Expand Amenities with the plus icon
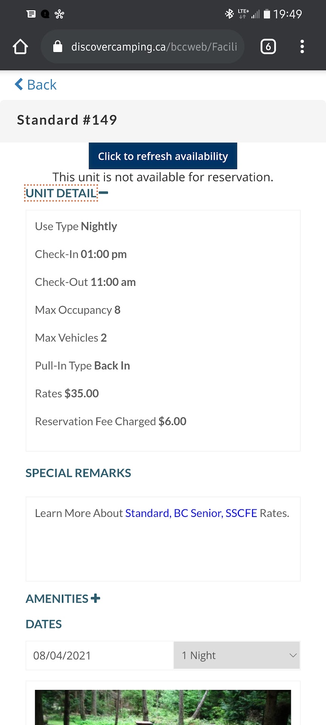 tap(96, 598)
